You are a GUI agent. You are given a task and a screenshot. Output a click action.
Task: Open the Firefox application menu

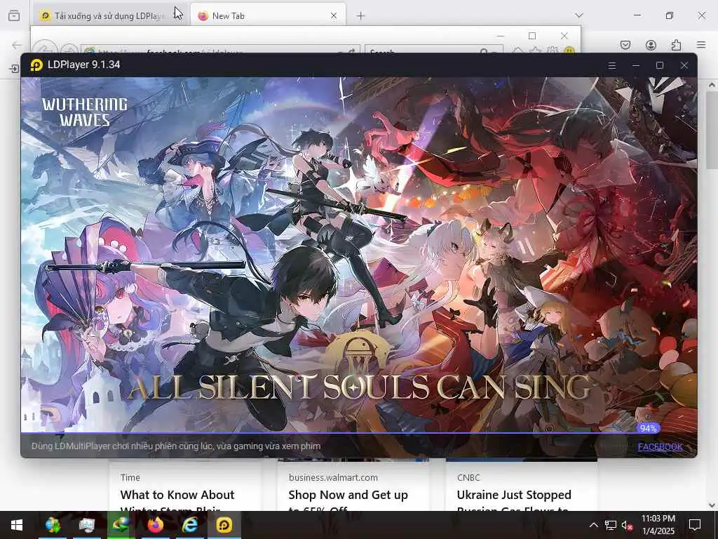pyautogui.click(x=701, y=45)
